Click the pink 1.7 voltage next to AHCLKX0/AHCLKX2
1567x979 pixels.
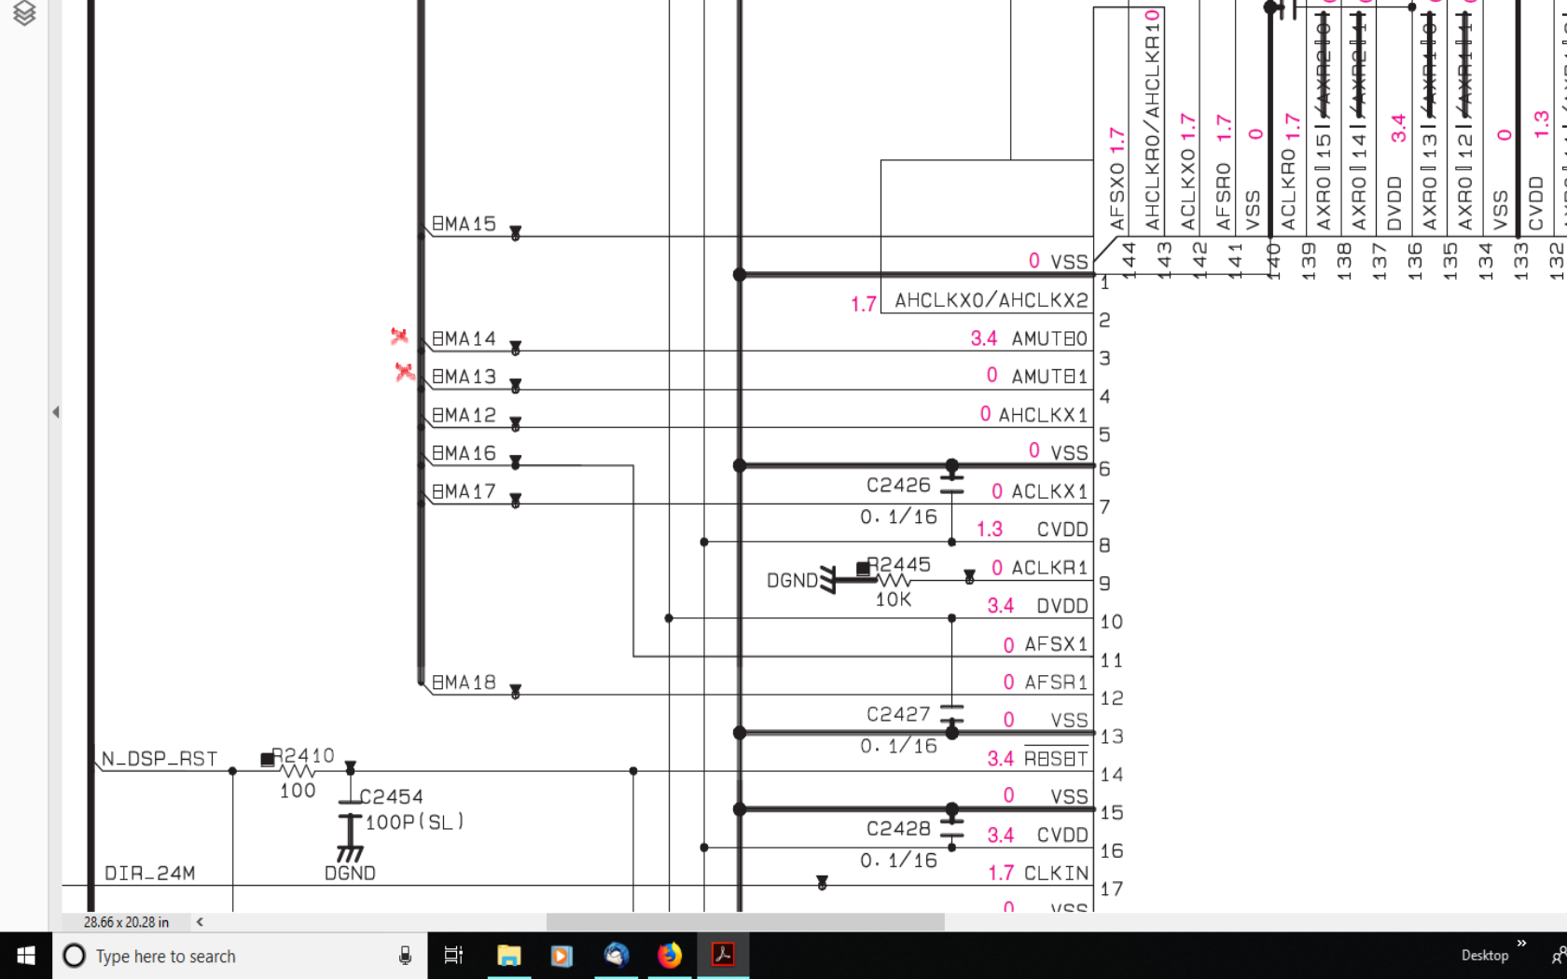click(x=864, y=304)
